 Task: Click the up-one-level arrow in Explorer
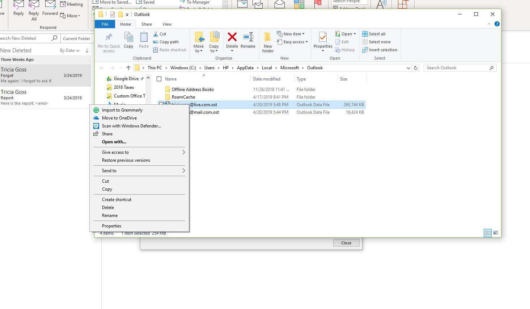pyautogui.click(x=128, y=68)
